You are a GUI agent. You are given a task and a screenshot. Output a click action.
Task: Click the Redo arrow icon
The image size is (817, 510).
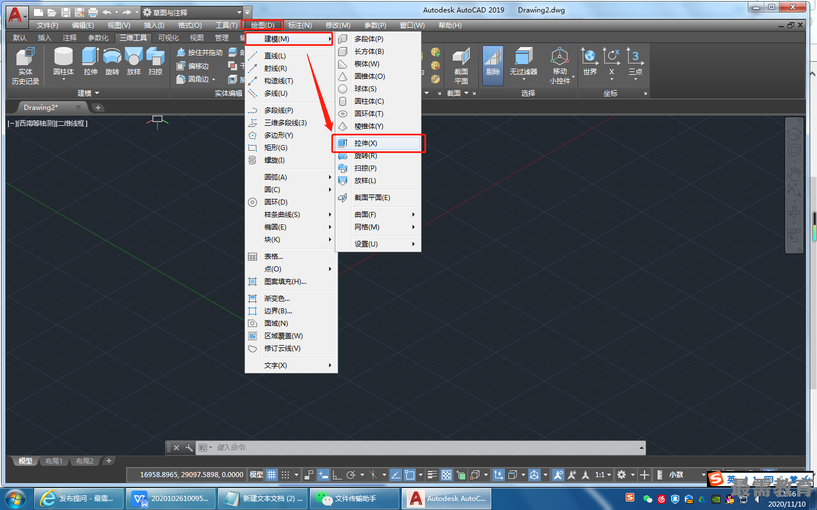coord(127,12)
